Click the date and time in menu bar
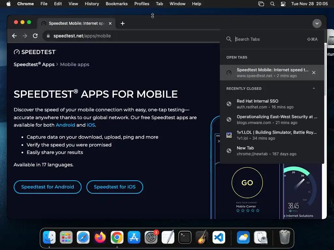This screenshot has height=250, width=334. (x=310, y=4)
